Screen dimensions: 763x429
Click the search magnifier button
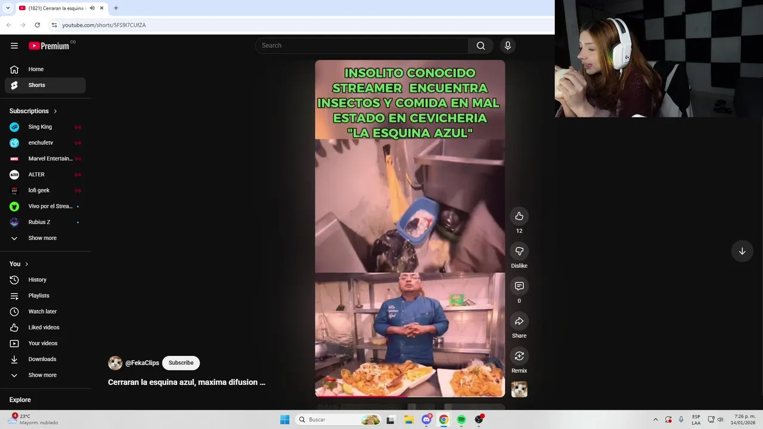480,46
